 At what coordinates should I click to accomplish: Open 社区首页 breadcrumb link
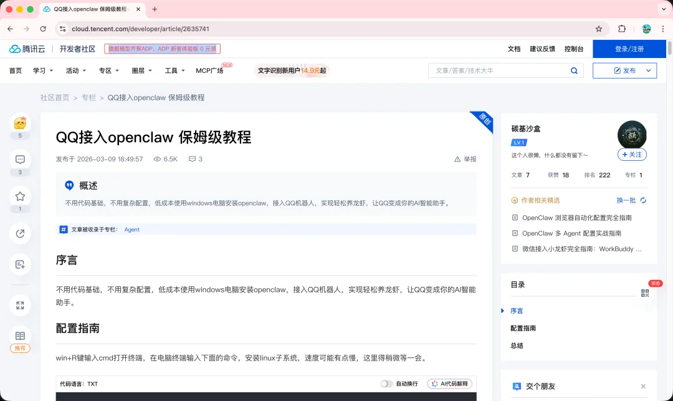pyautogui.click(x=54, y=98)
